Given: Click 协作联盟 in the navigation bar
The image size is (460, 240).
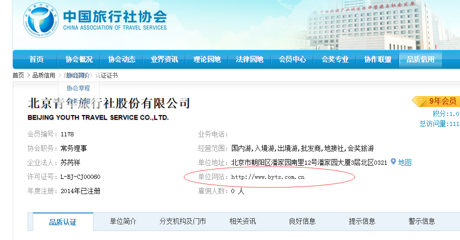Looking at the screenshot, I should click(x=378, y=59).
